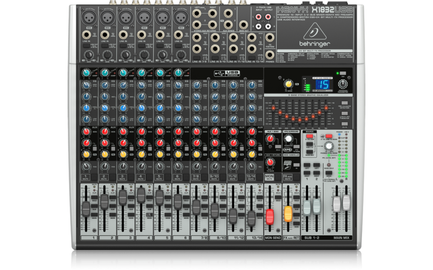This screenshot has width=433, height=270.
Task: Click the Aux 1 Send Solo button
Action: point(278,147)
